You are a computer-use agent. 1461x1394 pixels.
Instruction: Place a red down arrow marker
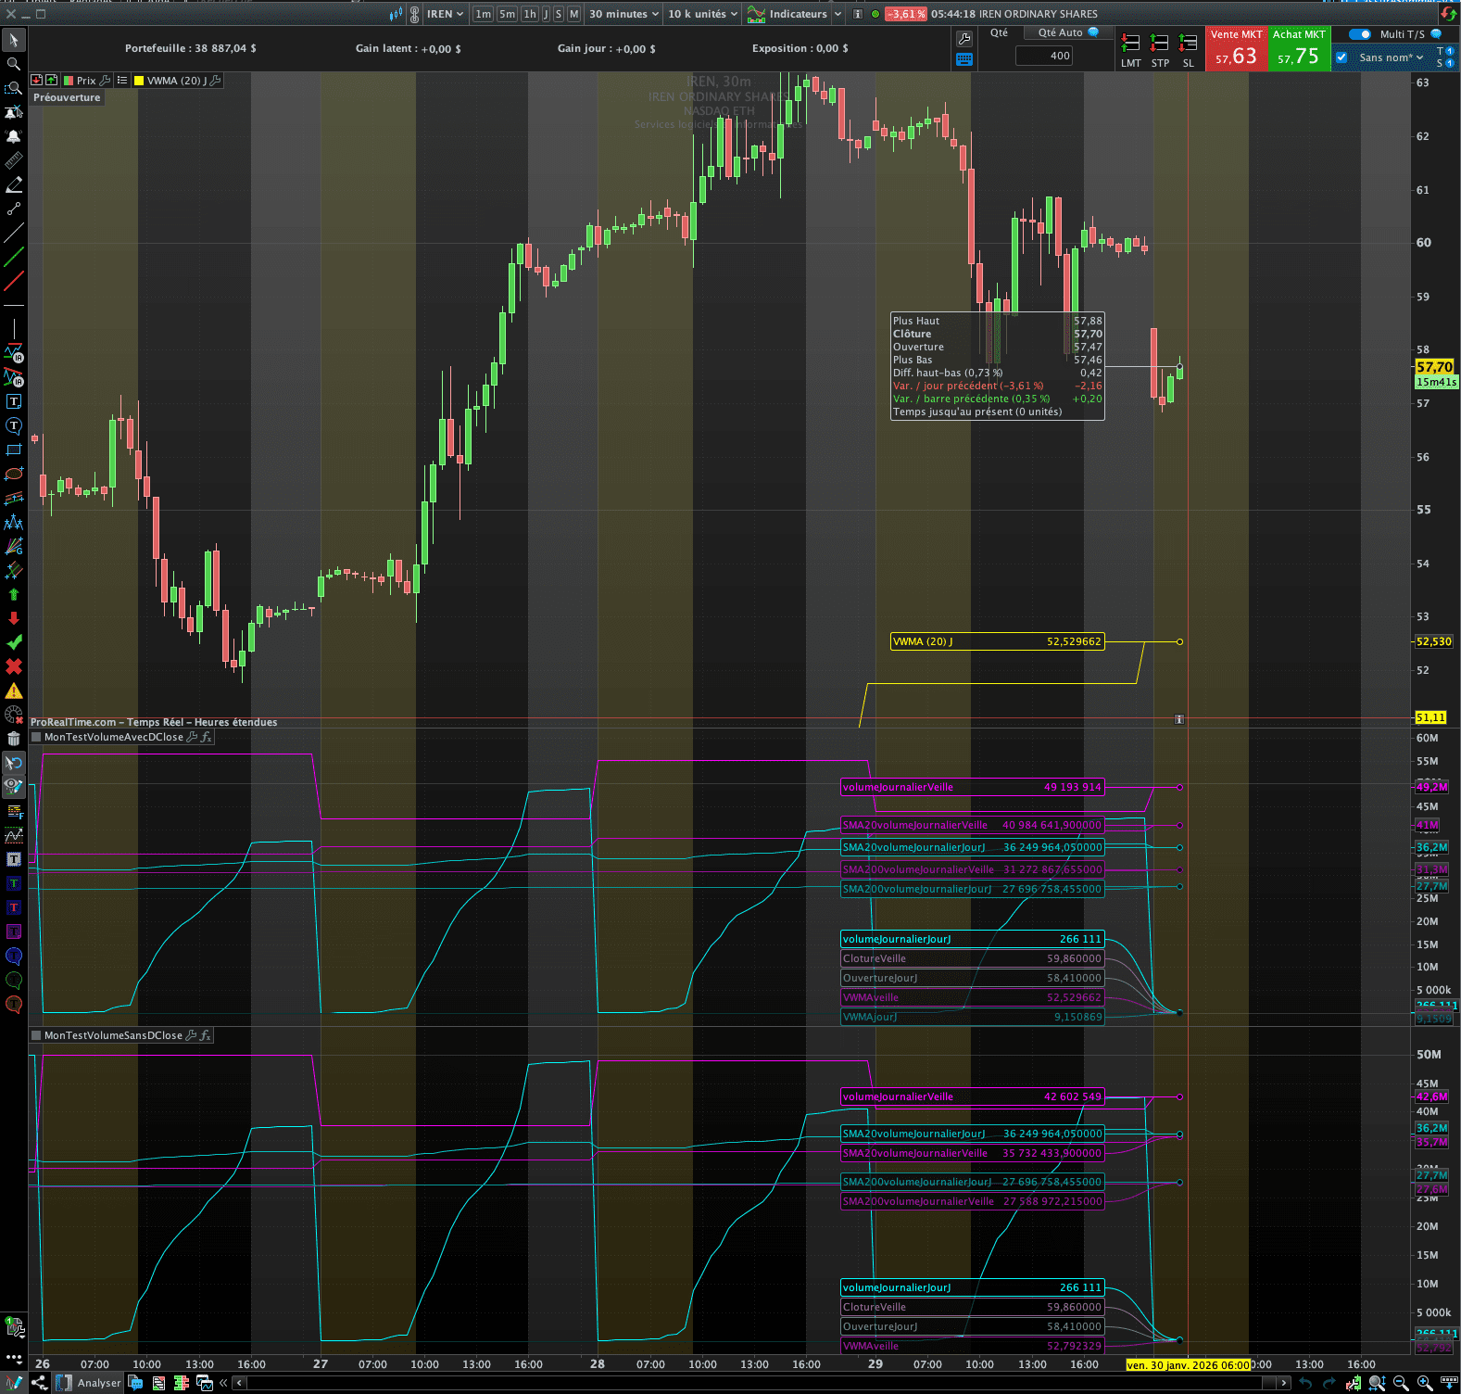[14, 618]
